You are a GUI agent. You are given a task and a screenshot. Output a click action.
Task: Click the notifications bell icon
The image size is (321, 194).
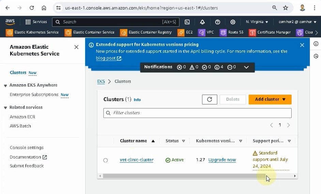click(202, 22)
